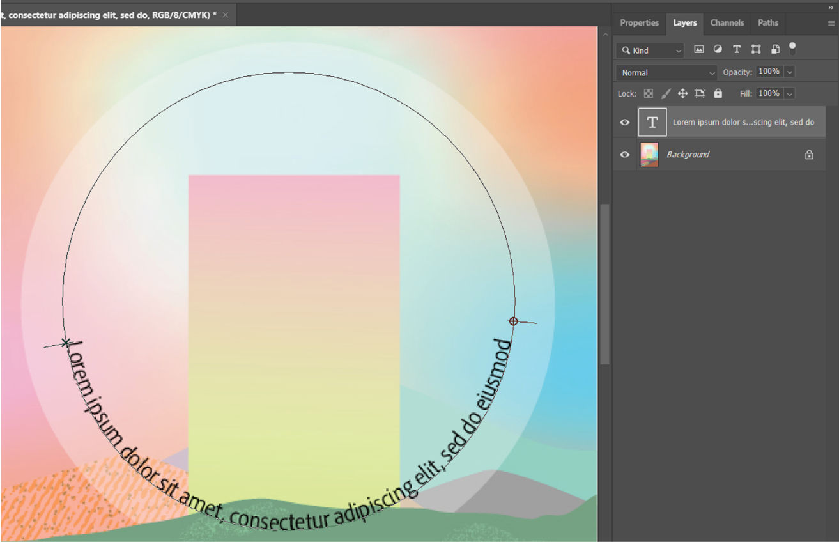
Task: Open the blend mode dropdown showing Normal
Action: 666,72
